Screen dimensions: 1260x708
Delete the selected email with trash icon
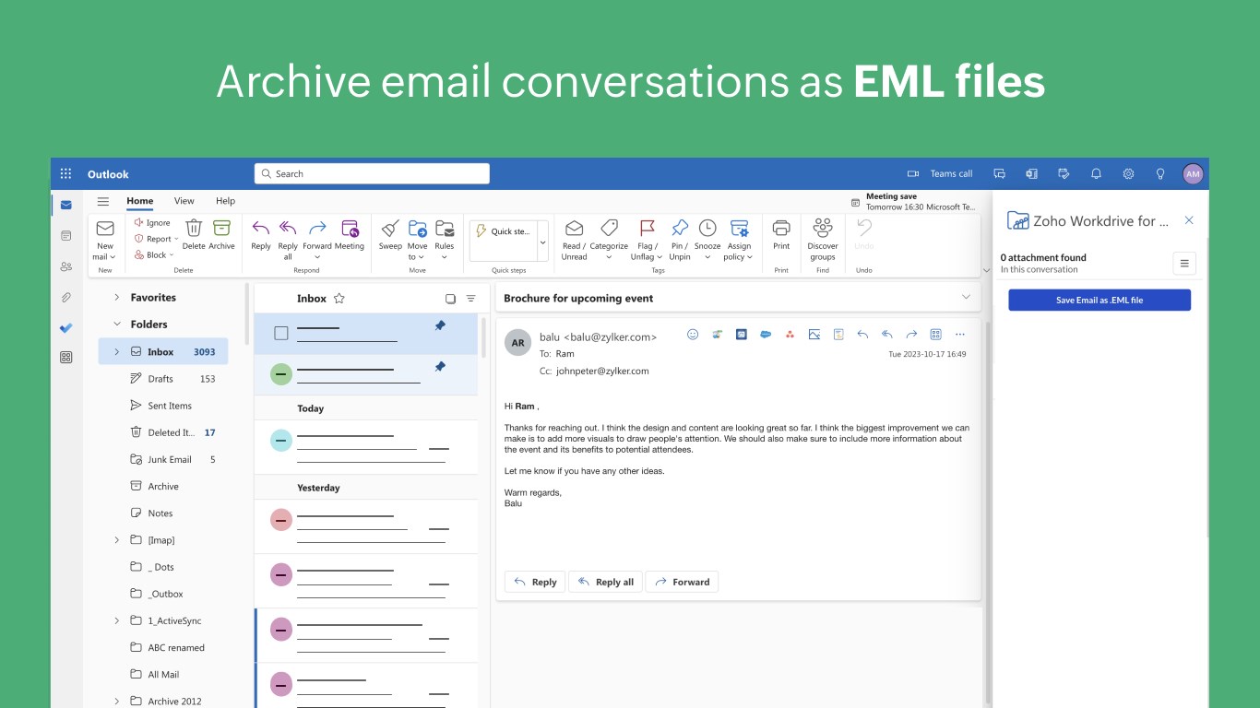tap(194, 234)
